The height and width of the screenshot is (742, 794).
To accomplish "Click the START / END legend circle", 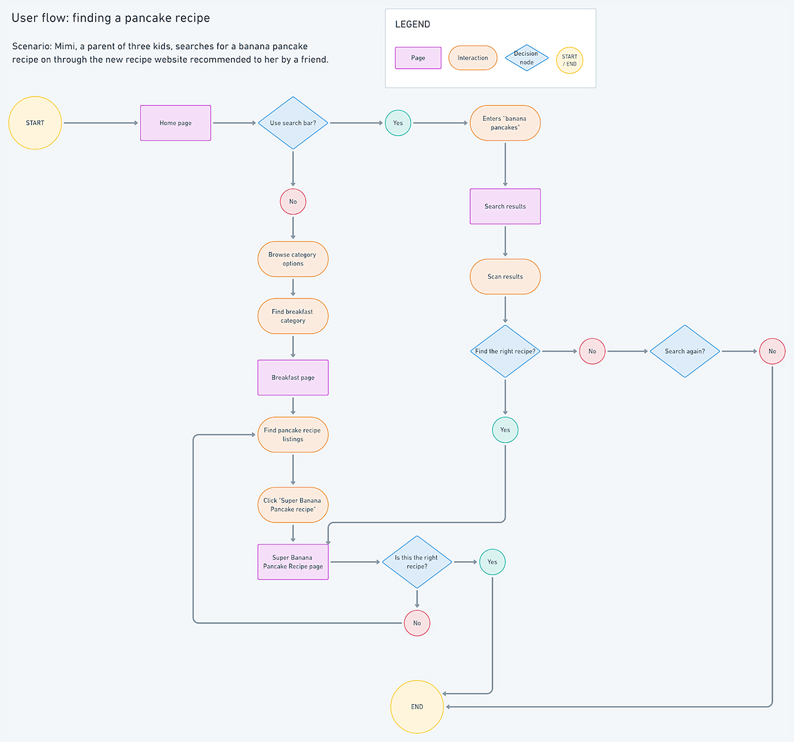I will [569, 60].
